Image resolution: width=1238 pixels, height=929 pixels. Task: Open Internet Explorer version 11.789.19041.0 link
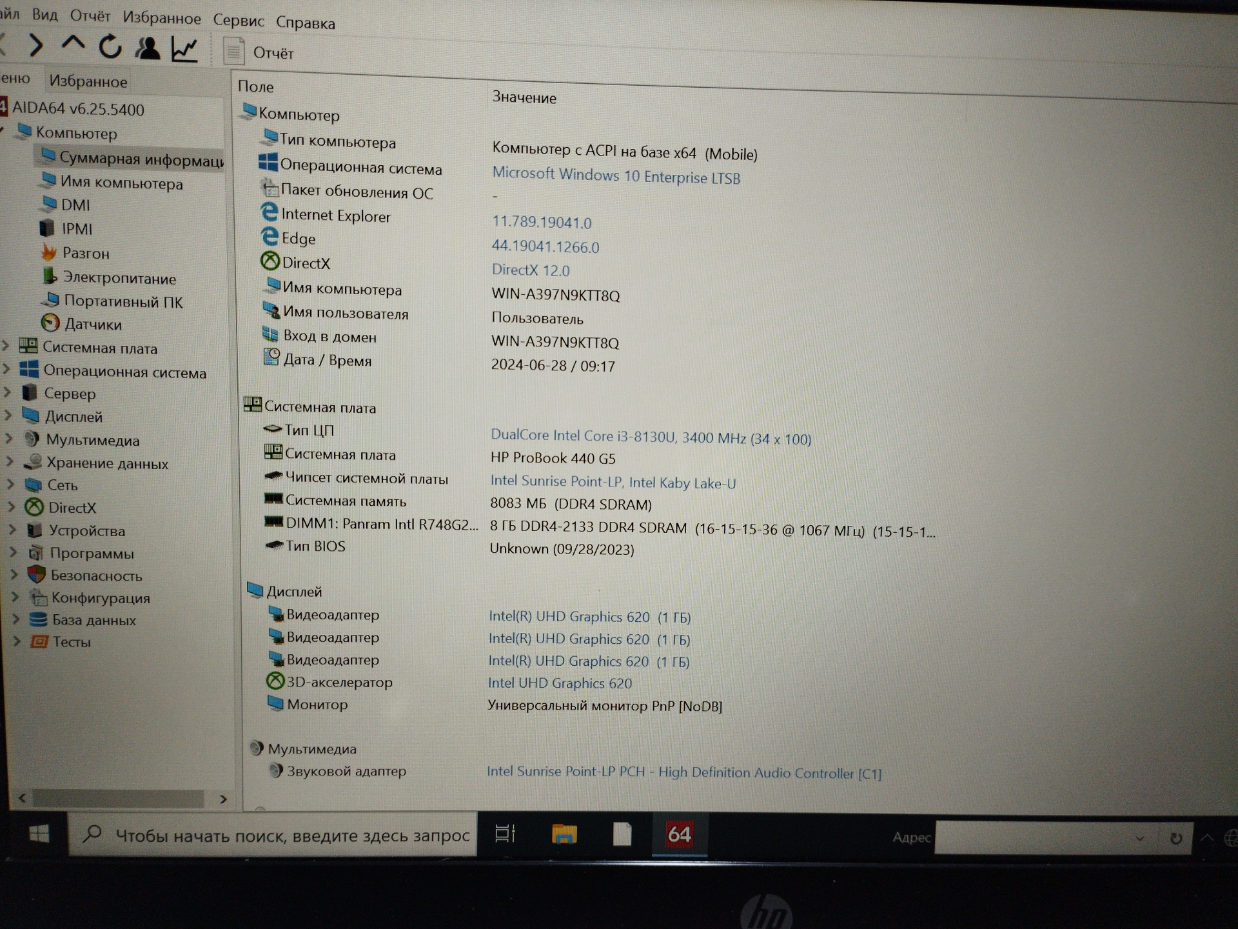pyautogui.click(x=542, y=222)
